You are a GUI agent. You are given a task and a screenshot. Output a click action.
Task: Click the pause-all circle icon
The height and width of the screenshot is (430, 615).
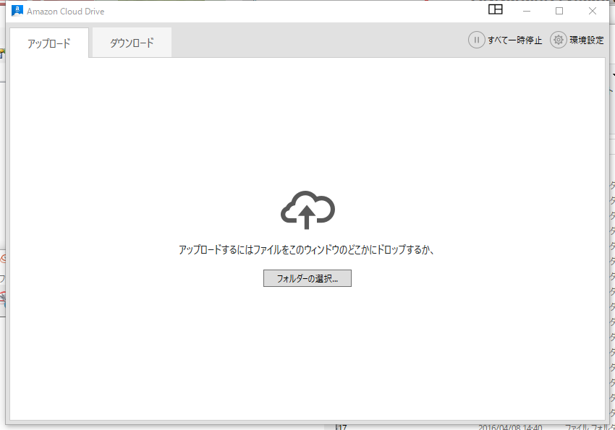pos(477,40)
